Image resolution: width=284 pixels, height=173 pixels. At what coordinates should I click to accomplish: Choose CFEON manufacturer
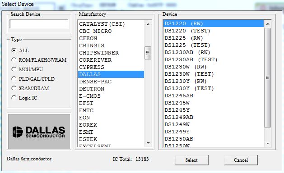pos(111,38)
